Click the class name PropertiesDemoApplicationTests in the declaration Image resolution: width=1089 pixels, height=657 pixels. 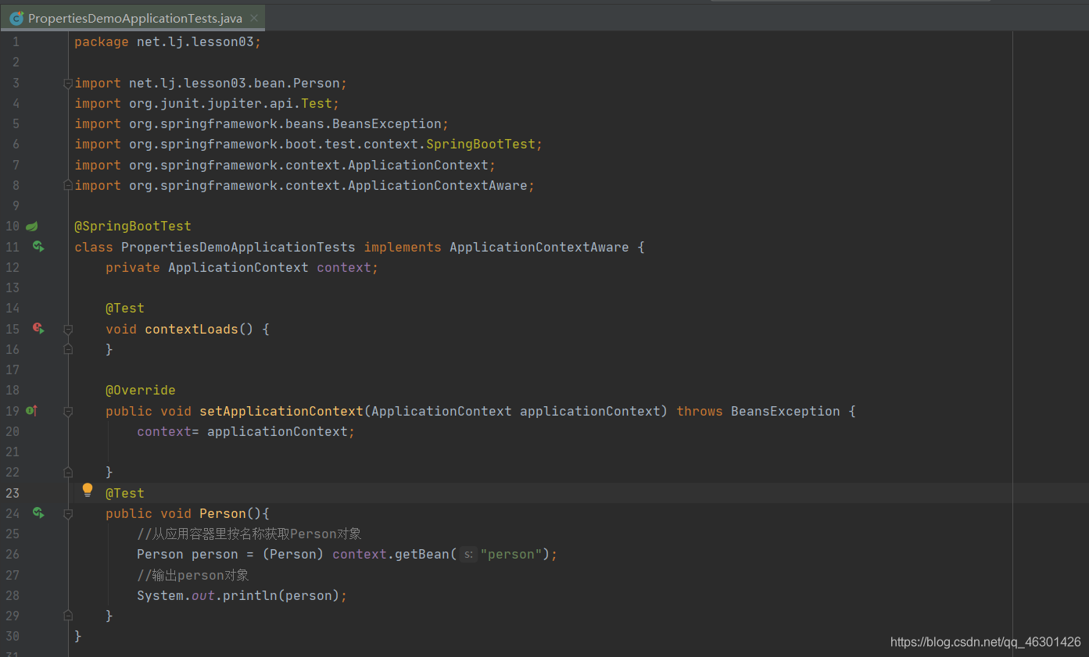pos(238,247)
